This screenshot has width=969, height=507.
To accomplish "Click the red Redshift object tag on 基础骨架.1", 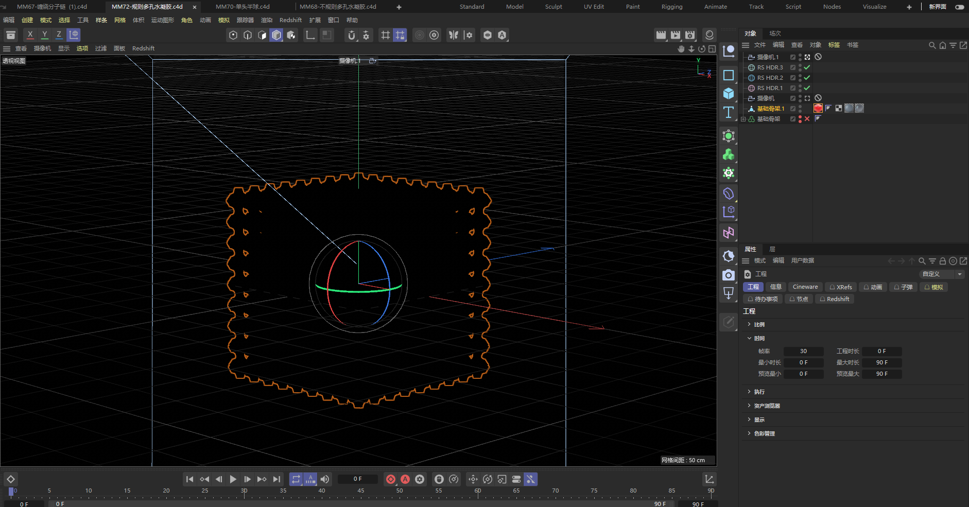I will 818,108.
